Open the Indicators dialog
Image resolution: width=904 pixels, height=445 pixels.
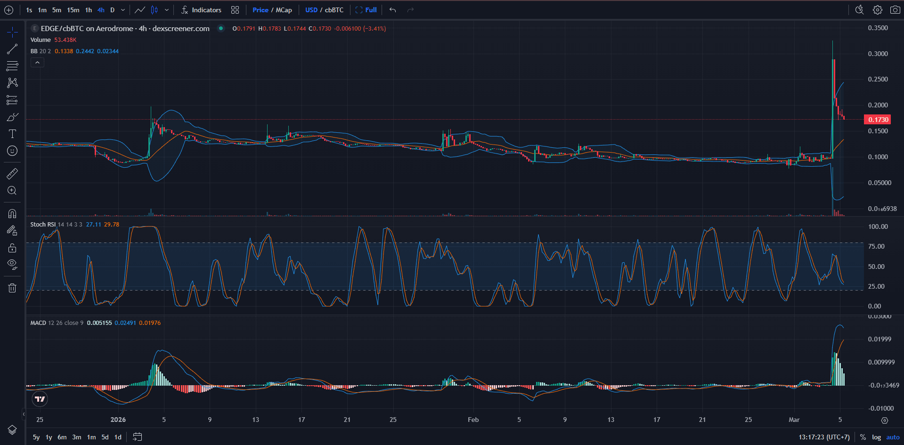coord(206,9)
